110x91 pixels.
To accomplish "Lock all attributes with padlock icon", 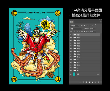I will click(84, 32).
